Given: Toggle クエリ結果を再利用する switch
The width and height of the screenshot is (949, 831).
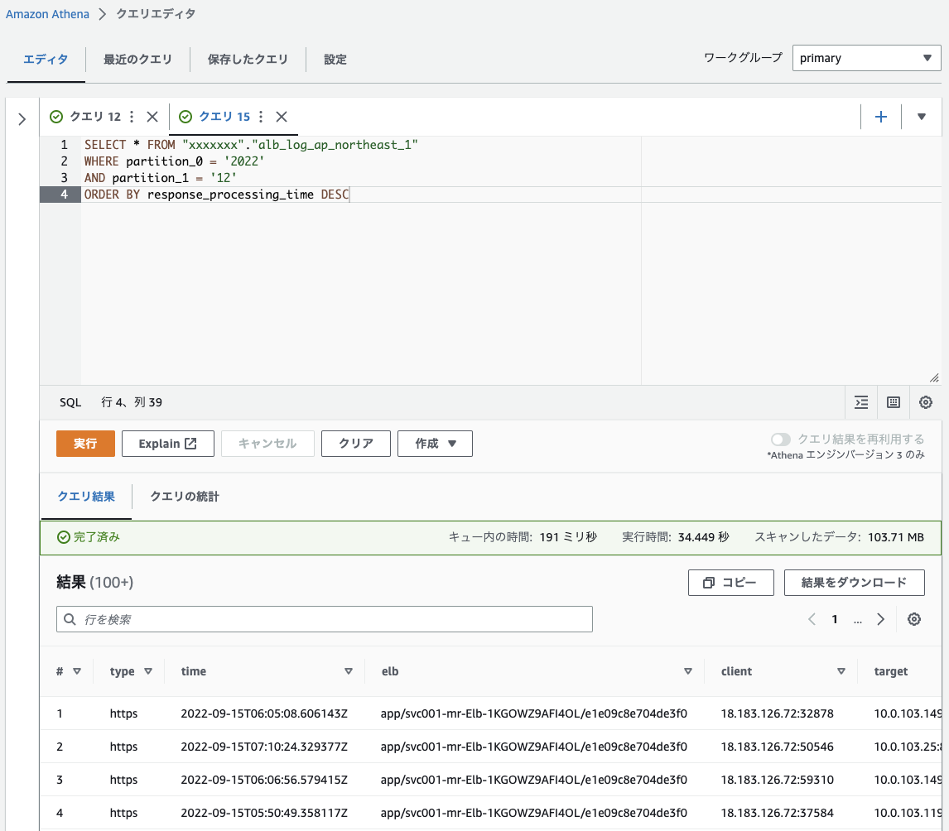Looking at the screenshot, I should (x=780, y=440).
